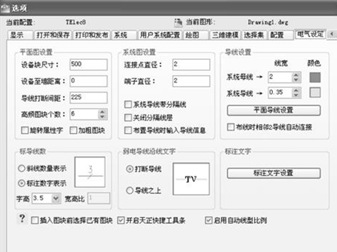The image size is (337, 252).
Task: Click the 设备至墙距离 input field
Action: [x=89, y=81]
